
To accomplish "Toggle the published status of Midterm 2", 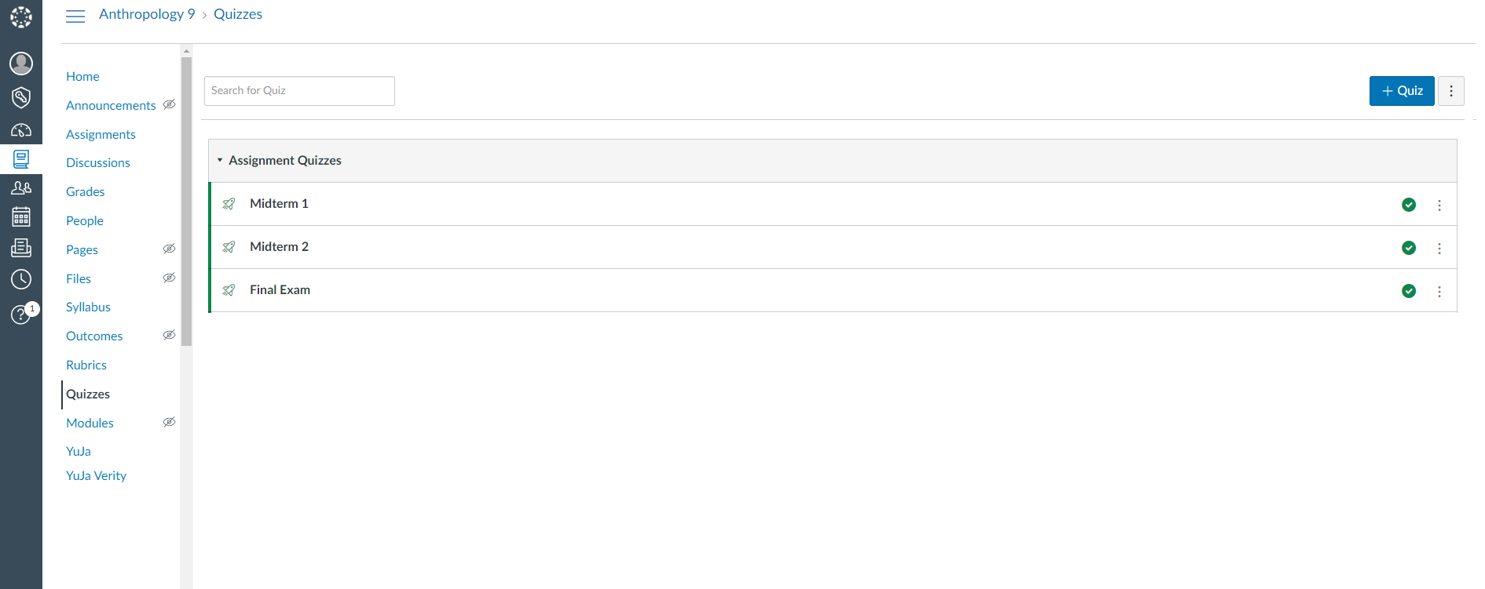I will [1409, 248].
